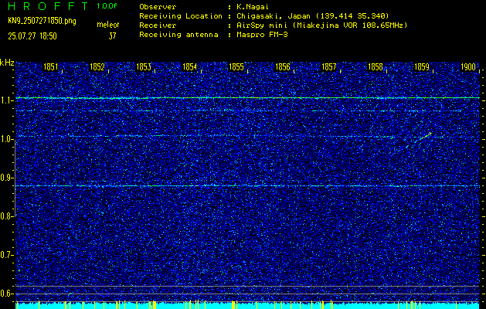
Task: Click the 1855 time axis label
Action: click(x=236, y=67)
